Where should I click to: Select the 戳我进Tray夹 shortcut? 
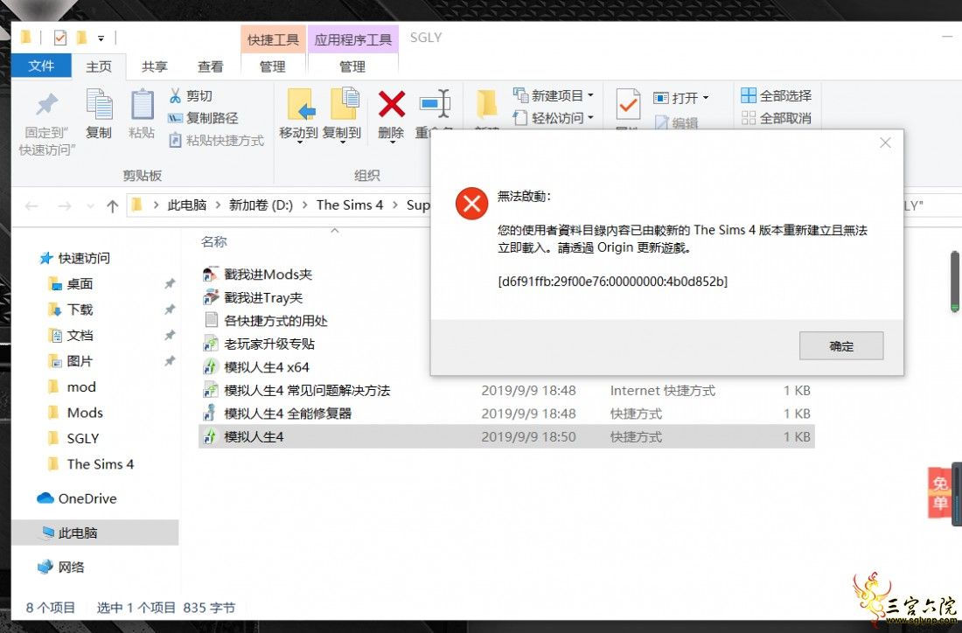[253, 297]
